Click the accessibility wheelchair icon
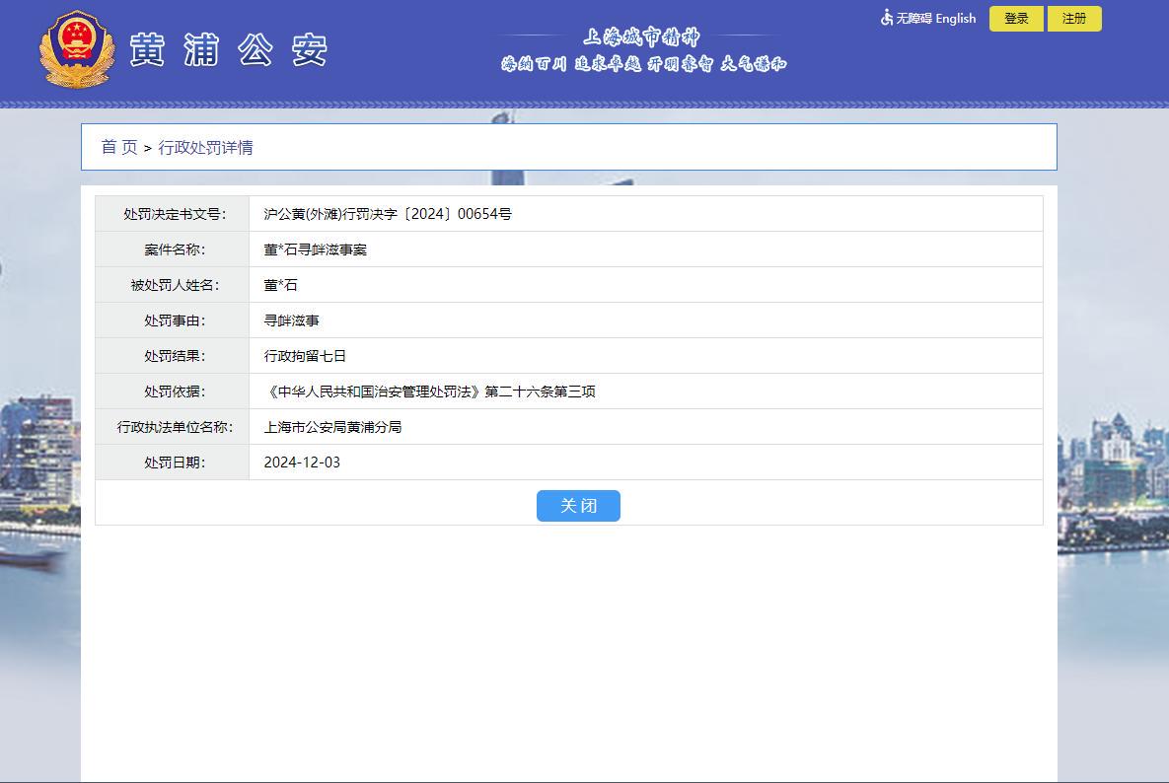Screen dimensions: 1169x783 [887, 18]
